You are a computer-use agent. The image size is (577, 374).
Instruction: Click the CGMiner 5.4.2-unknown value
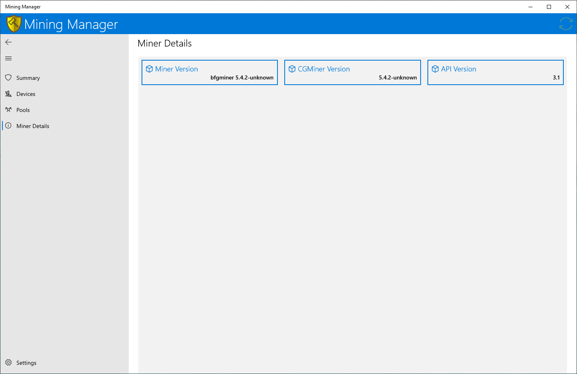[398, 77]
